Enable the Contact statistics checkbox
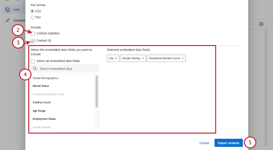This screenshot has width=273, height=150. click(33, 33)
